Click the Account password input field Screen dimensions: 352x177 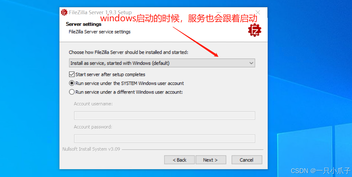pyautogui.click(x=164, y=138)
